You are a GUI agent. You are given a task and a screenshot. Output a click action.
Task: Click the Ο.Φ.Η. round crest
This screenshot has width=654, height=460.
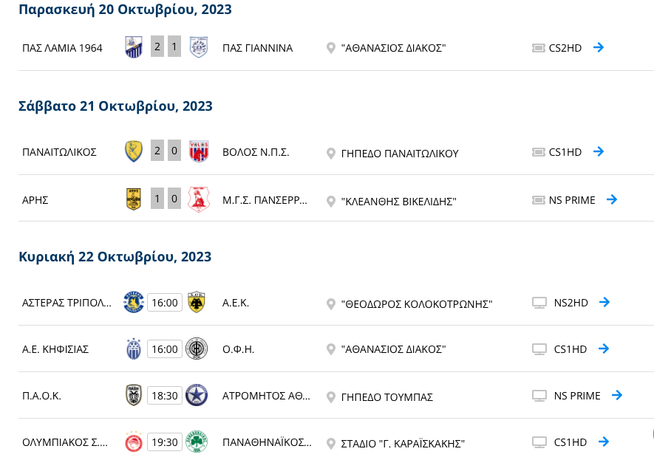tap(197, 349)
